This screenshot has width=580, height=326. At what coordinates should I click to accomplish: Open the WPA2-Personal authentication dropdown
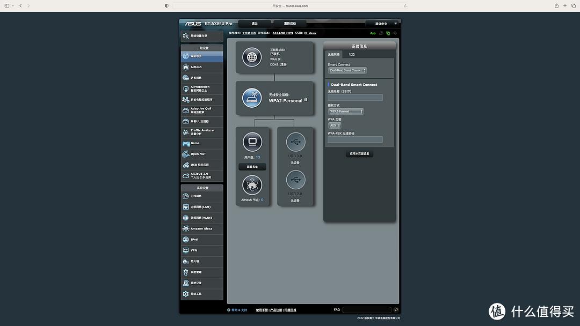pyautogui.click(x=346, y=112)
